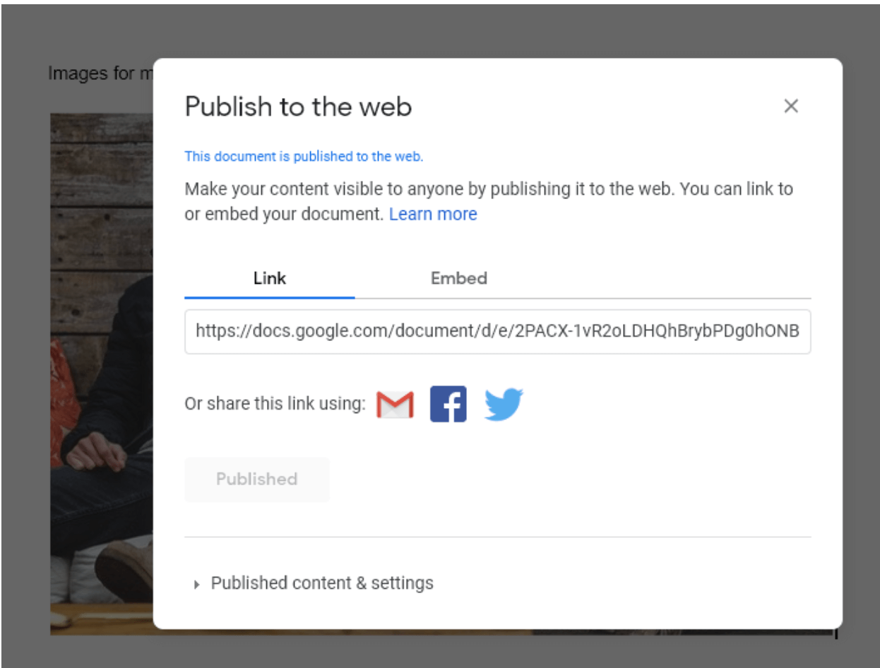Click the grayed-out Published button
Image resolution: width=880 pixels, height=668 pixels.
pyautogui.click(x=256, y=479)
